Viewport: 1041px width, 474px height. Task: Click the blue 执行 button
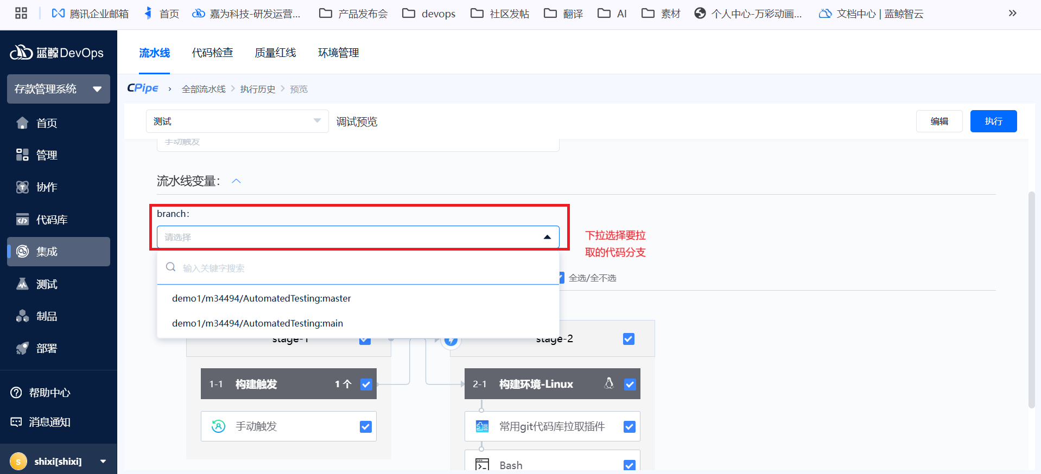coord(993,121)
